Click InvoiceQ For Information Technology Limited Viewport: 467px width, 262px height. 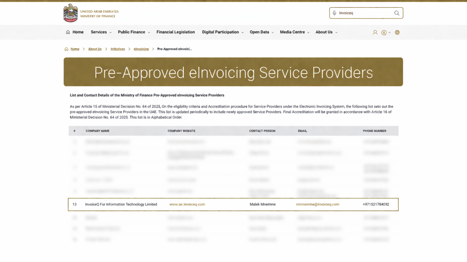coord(121,204)
